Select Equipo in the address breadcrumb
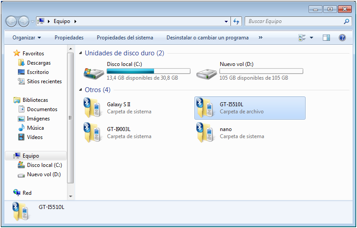357x228 pixels. tap(62, 21)
